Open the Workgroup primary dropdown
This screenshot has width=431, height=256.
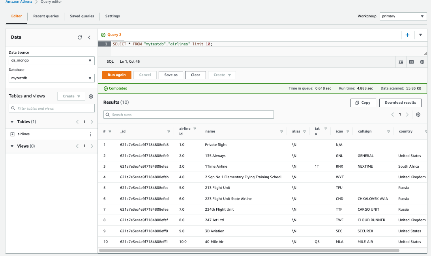402,17
